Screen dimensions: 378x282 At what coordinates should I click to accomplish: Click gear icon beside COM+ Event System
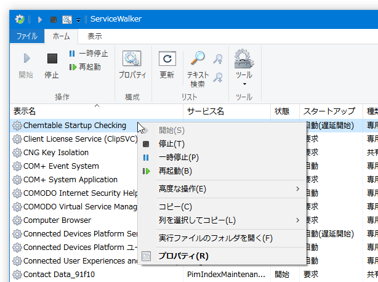[17, 166]
